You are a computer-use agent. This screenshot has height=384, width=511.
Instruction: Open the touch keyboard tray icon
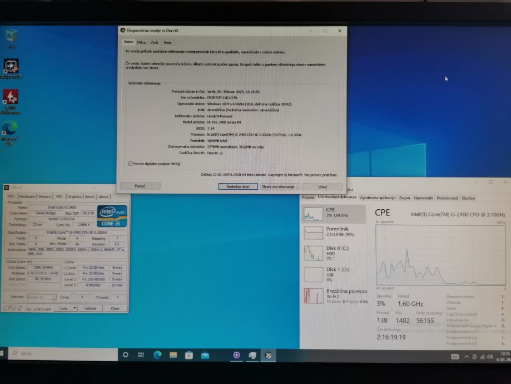(455, 357)
